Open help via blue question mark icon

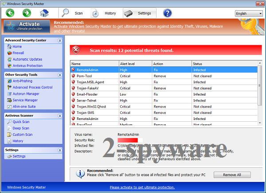click(x=168, y=13)
